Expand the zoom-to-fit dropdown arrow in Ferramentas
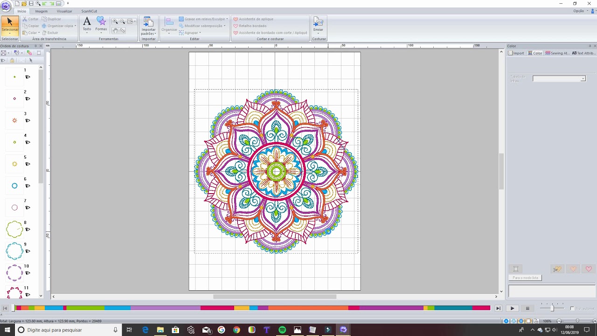Screen dimensions: 597x336 pos(135,21)
